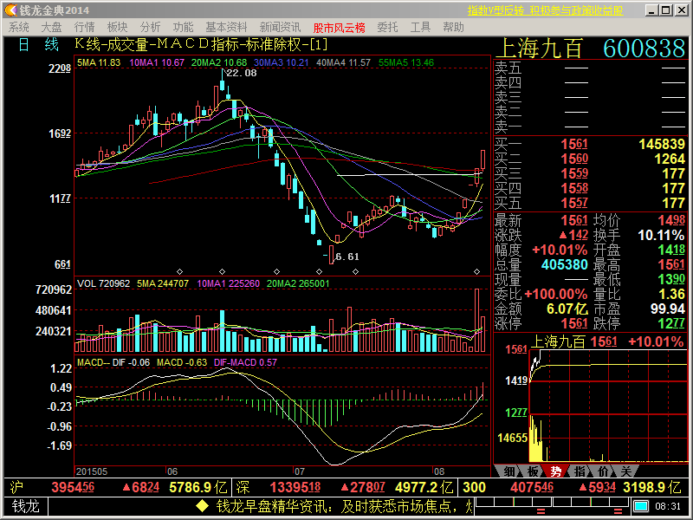The image size is (693, 520).
Task: Open the 新闻资讯 menu
Action: 280,27
